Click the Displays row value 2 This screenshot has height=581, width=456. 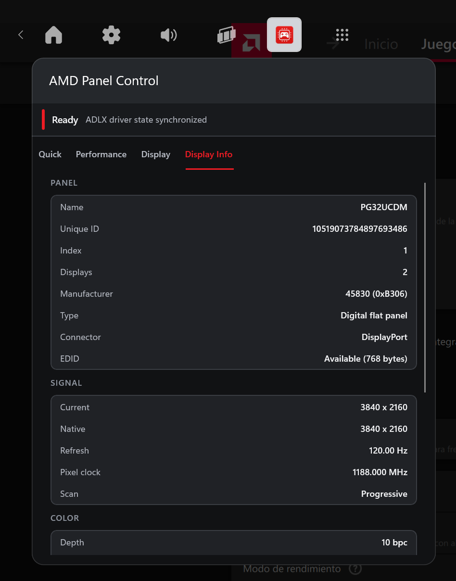coord(405,272)
